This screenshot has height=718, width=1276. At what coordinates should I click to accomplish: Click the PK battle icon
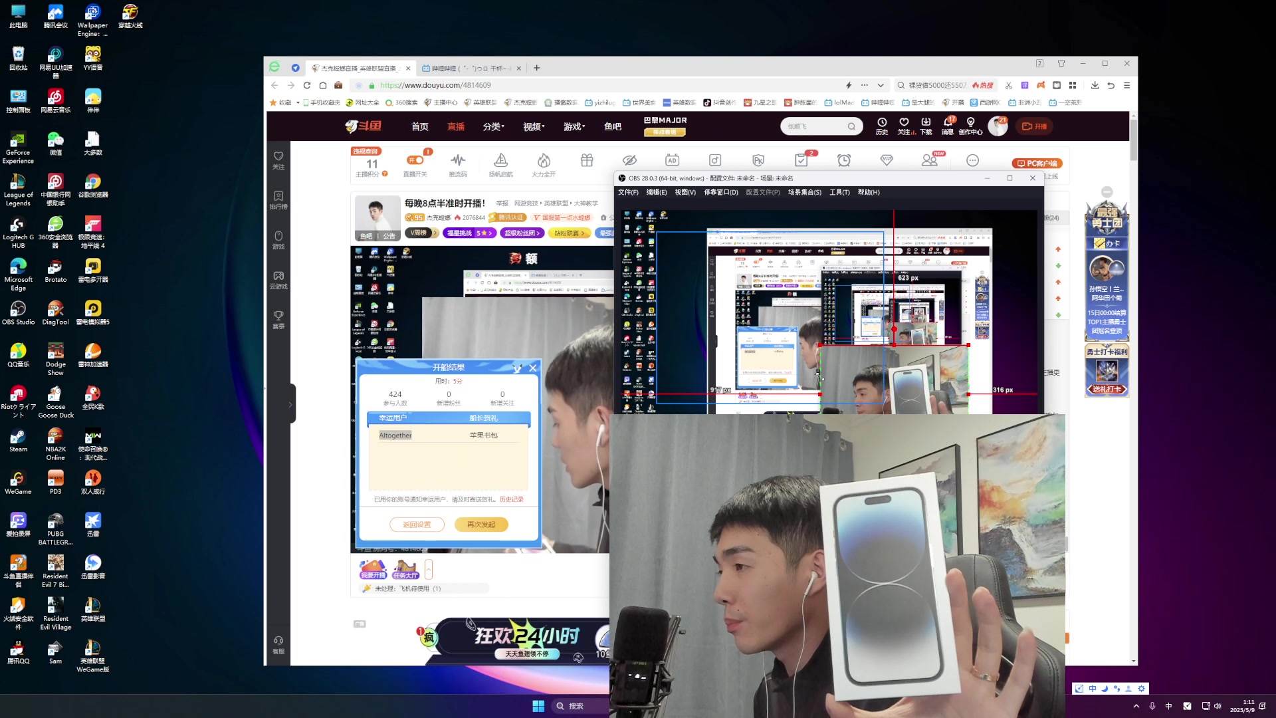tap(758, 160)
